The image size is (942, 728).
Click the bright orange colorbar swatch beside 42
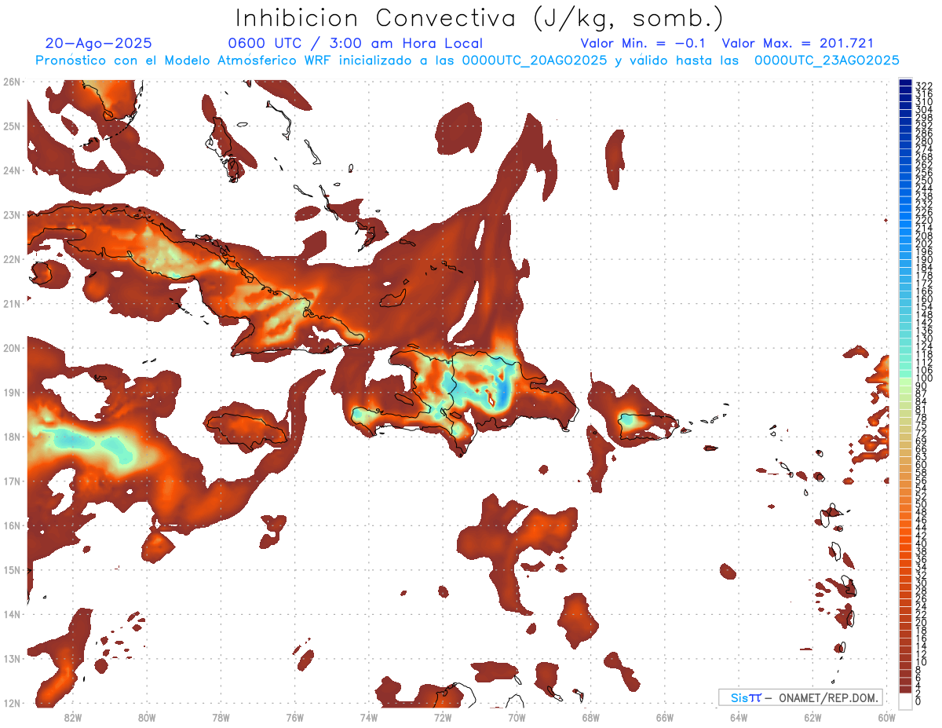[906, 532]
